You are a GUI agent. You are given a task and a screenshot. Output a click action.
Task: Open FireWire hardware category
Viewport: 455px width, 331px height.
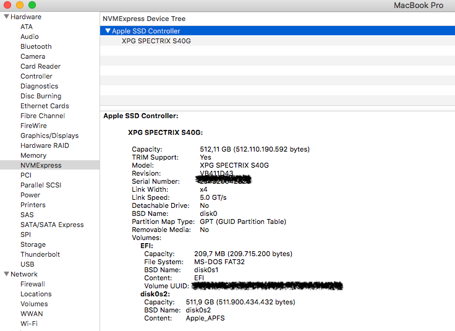coord(33,126)
